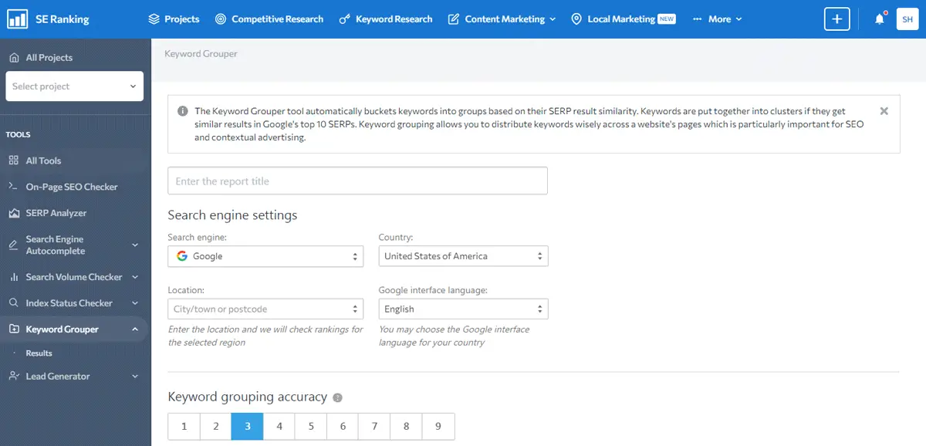Open All Tools in sidebar
Screen dimensions: 926x446
43,160
